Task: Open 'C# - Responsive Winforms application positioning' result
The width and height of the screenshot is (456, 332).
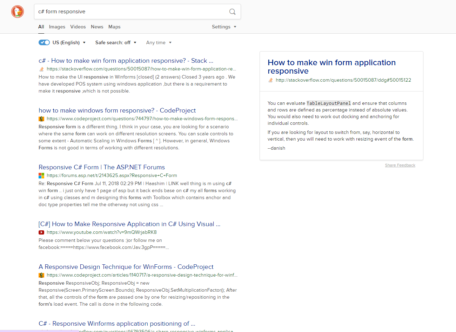Action: (117, 324)
